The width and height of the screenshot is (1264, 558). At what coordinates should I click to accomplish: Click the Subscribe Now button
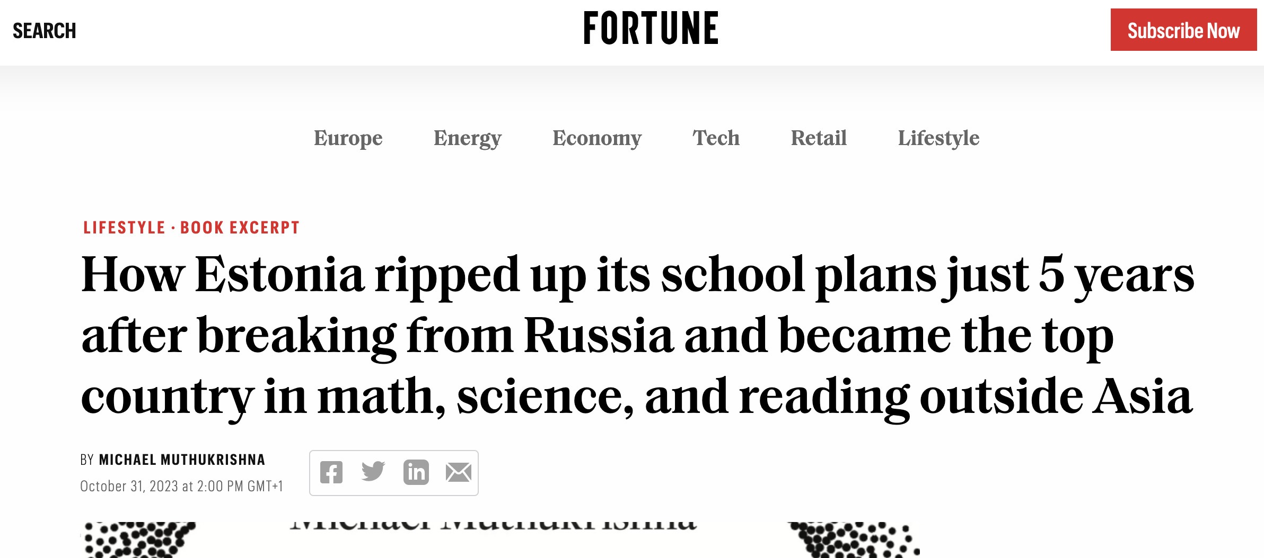(x=1183, y=30)
